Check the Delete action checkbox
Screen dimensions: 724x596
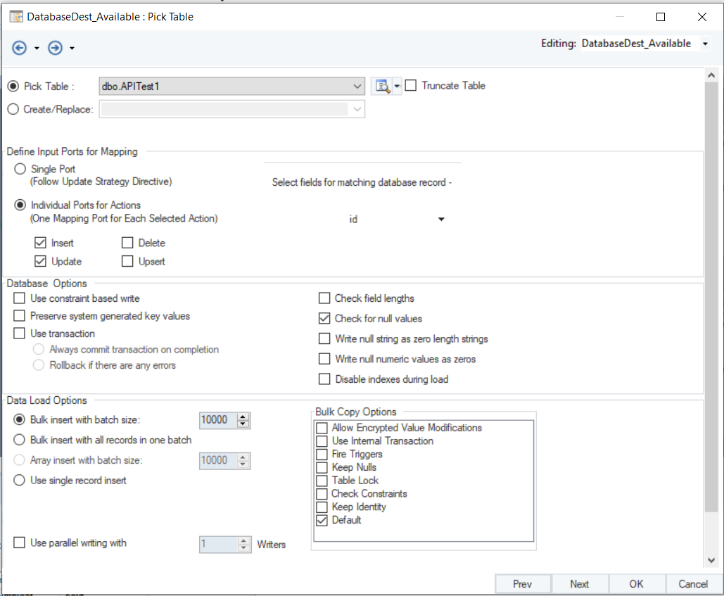(127, 242)
